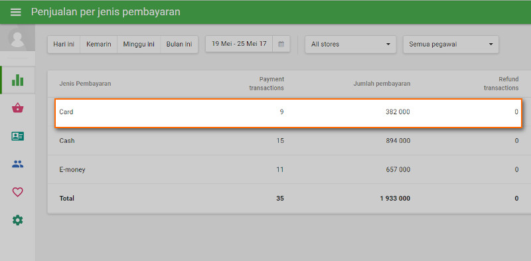Screen dimensions: 531x261
Task: Open the reports bar chart icon
Action: click(x=18, y=80)
